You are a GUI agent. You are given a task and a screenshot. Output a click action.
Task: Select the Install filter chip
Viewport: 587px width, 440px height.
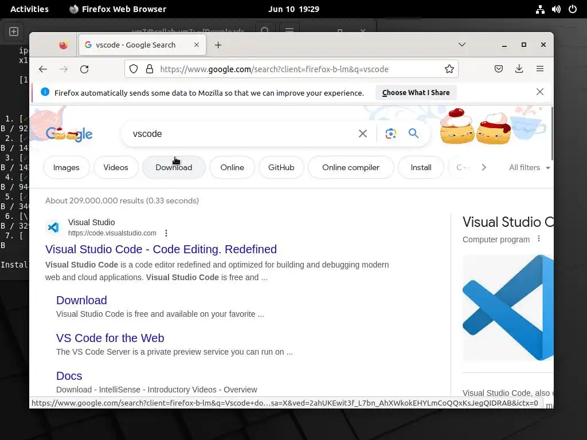tap(421, 168)
